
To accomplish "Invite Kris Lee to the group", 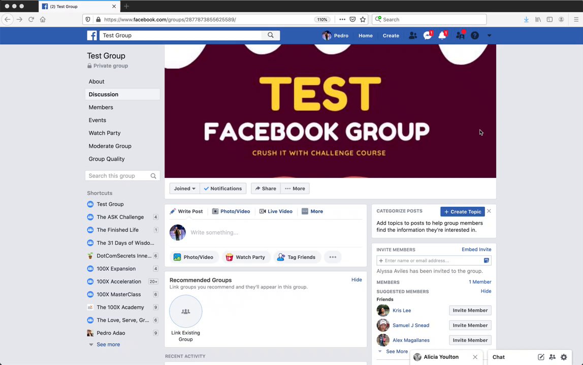I will pos(470,310).
